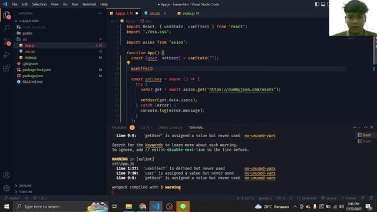Viewport: 377px width, 212px height.
Task: Expand the node_modules folder
Action: click(x=59, y=27)
